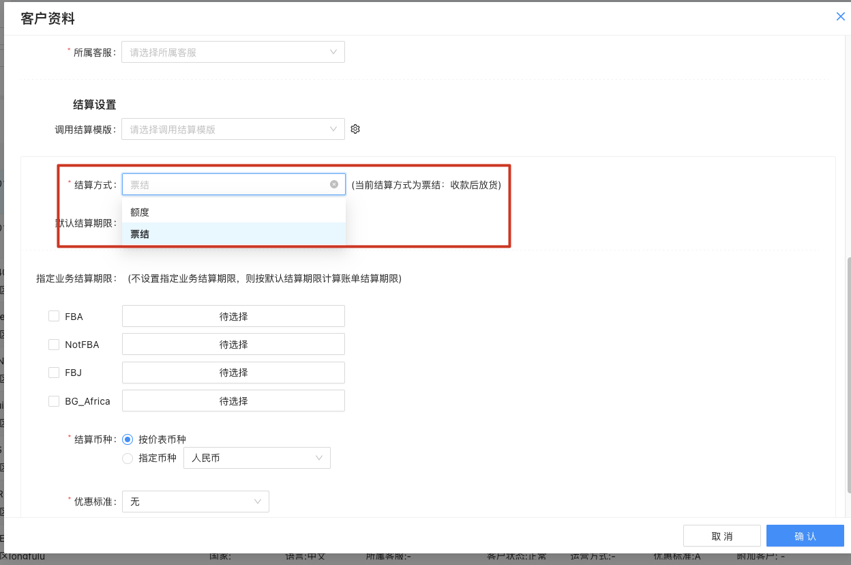Open the 所属客服 dropdown
The image size is (851, 565).
[x=233, y=51]
